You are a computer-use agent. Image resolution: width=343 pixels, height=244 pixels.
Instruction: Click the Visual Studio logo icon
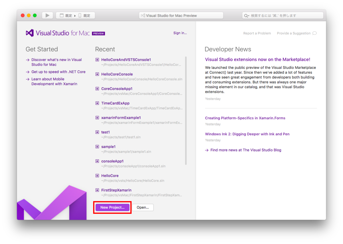coord(30,33)
